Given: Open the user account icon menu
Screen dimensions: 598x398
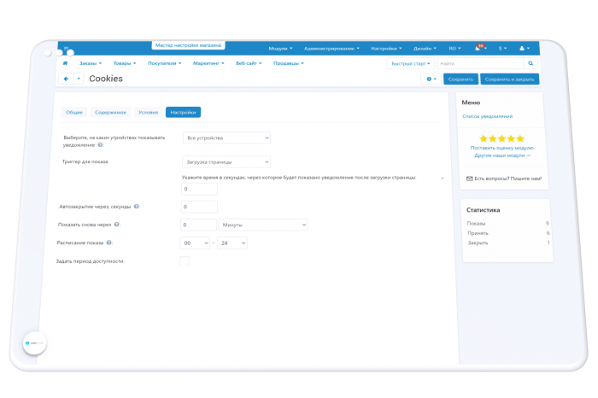Looking at the screenshot, I should click(x=524, y=49).
